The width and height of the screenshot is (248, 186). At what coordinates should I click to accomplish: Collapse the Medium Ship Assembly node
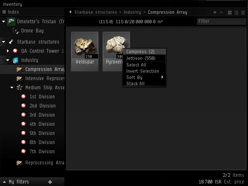coord(12,87)
